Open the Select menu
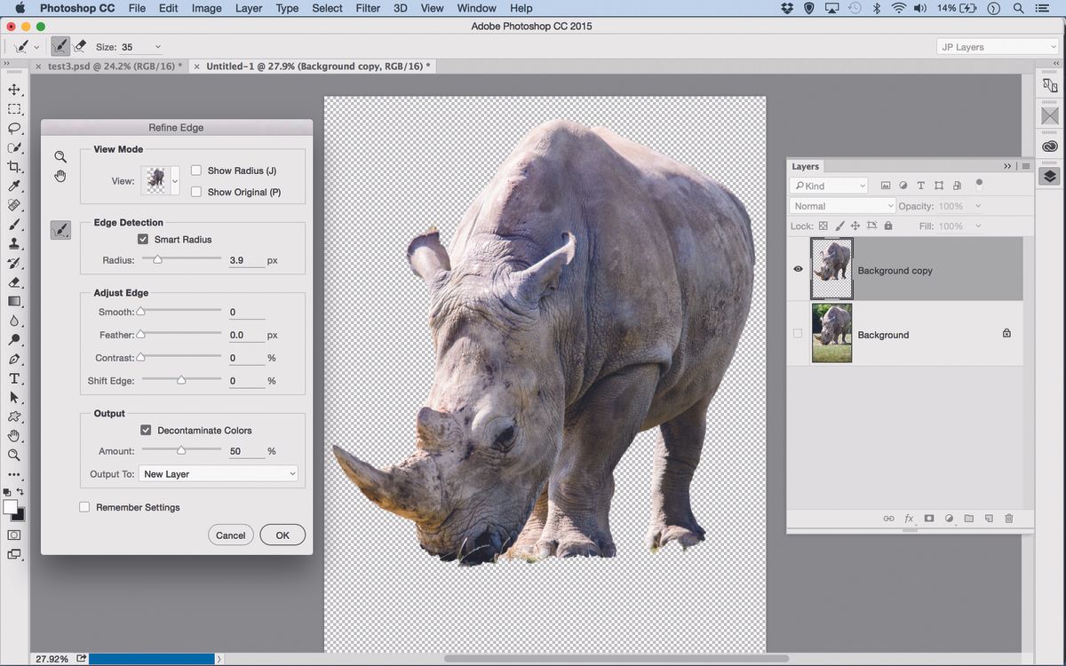Viewport: 1066px width, 666px height. (x=327, y=8)
